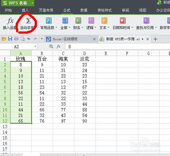This screenshot has width=170, height=156.
Task: Open the Insert Function fx icon
Action: pyautogui.click(x=10, y=21)
